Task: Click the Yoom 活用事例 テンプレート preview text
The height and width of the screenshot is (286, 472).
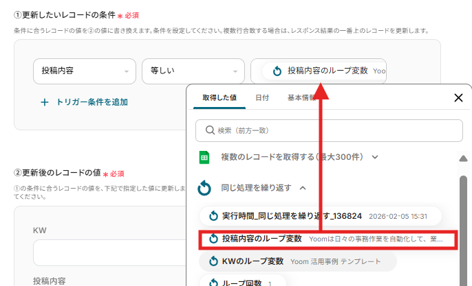Action: pyautogui.click(x=335, y=262)
